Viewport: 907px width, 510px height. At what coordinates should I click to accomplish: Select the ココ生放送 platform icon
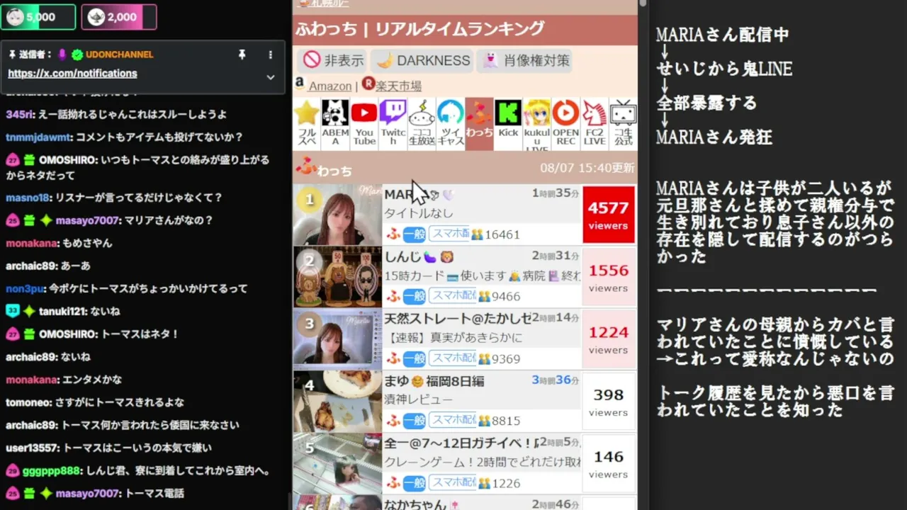(422, 124)
